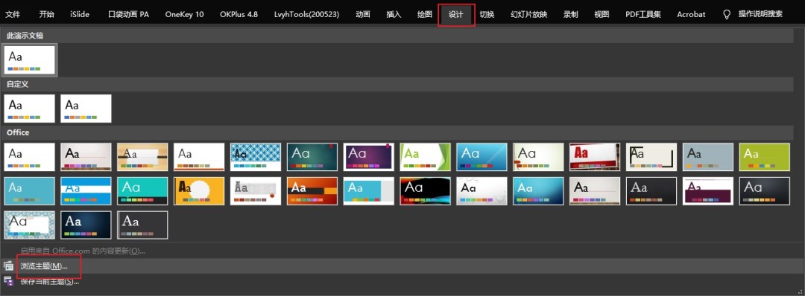805x296 pixels.
Task: Open the OKPlus 4.8 tab
Action: coord(239,14)
